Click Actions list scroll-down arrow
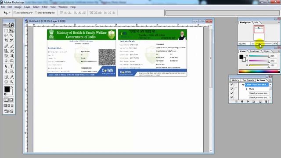Screen dimensions: 281x158 (x=270, y=98)
